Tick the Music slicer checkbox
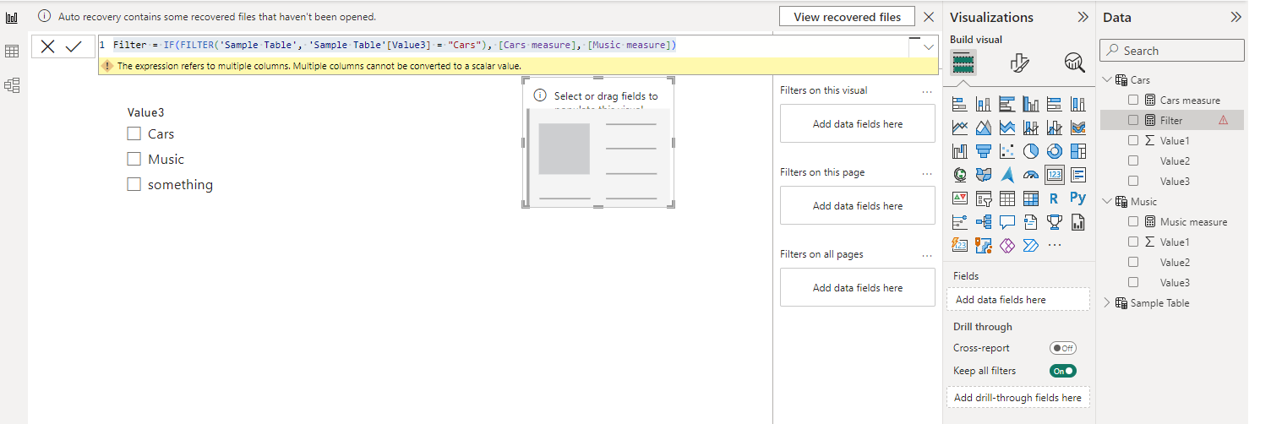The height and width of the screenshot is (424, 1271). (134, 159)
